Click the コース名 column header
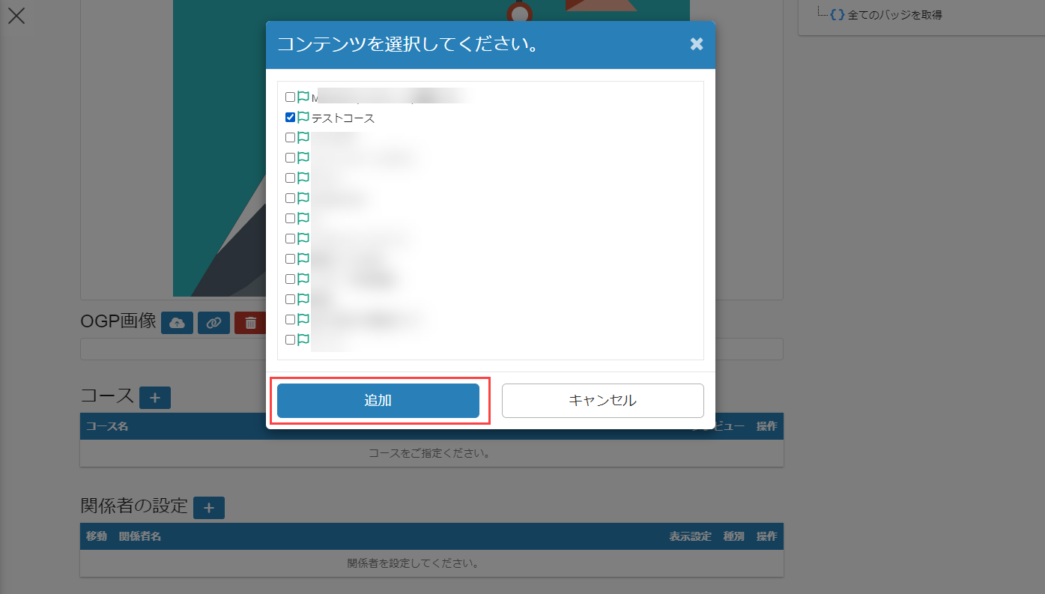 click(107, 426)
